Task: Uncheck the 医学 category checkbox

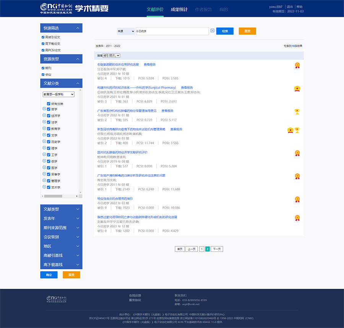Action: tap(49, 168)
